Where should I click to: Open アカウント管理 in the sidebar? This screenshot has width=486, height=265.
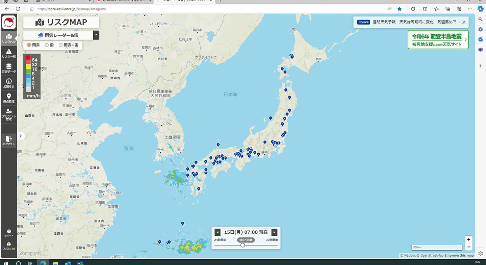(9, 114)
